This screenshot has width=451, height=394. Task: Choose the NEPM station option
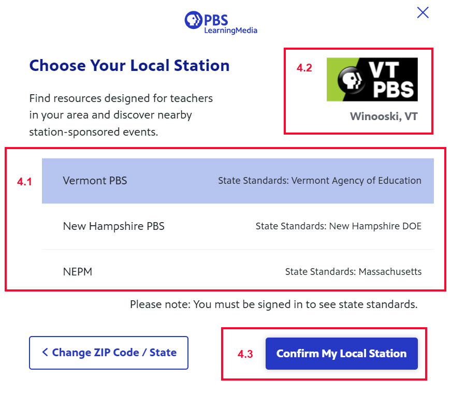tap(238, 271)
